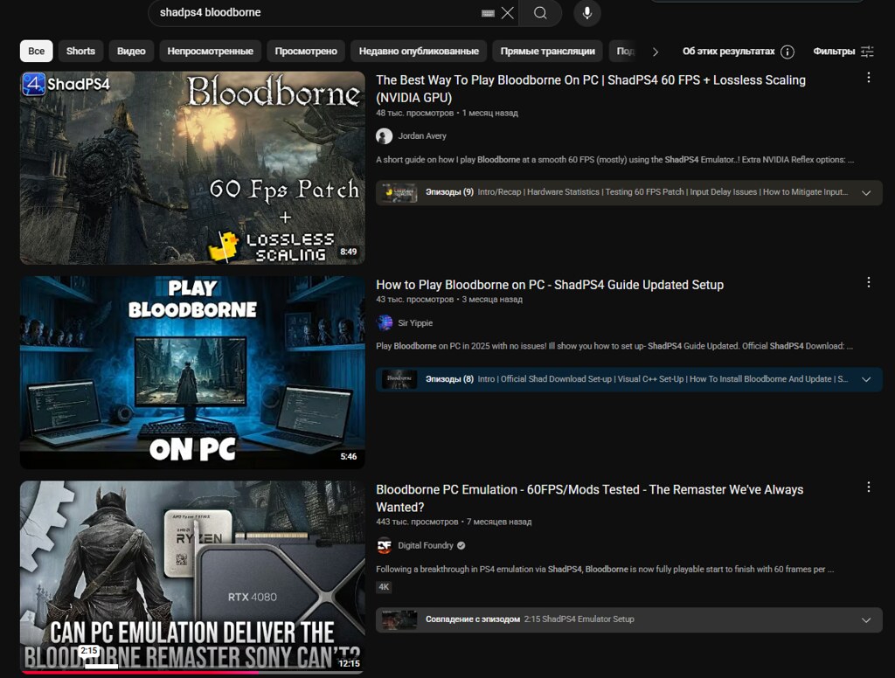Open Bloodborne PC Emulation 60FPS/Mods Tested title
Viewport: 895px width, 678px height.
590,498
